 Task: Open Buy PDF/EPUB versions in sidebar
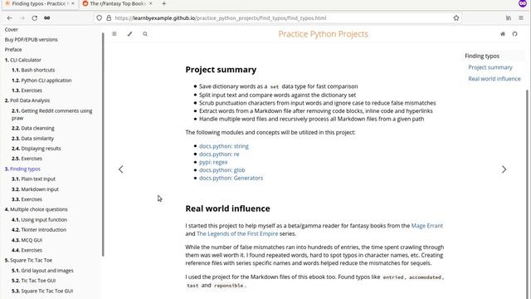pyautogui.click(x=32, y=40)
